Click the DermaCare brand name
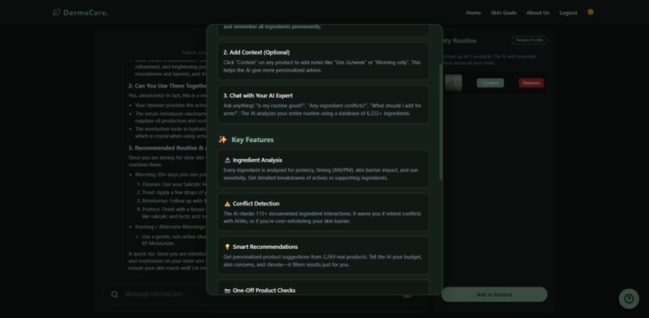The image size is (649, 318). point(85,13)
